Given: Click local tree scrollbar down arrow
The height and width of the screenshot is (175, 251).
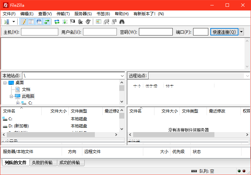Looking at the screenshot, I should (x=122, y=102).
